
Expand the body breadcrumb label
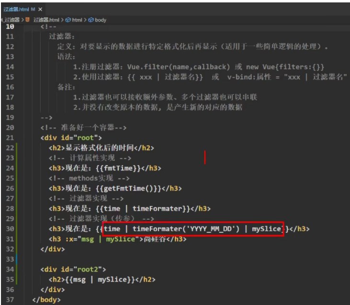pos(101,20)
